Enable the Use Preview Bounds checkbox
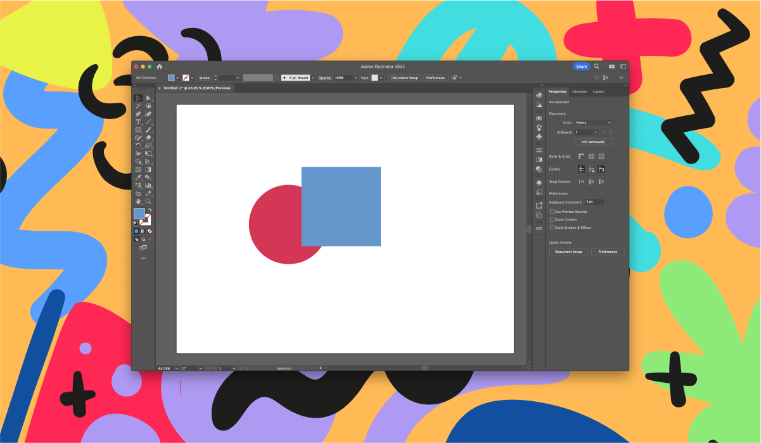Viewport: 761px width, 443px height. click(553, 210)
